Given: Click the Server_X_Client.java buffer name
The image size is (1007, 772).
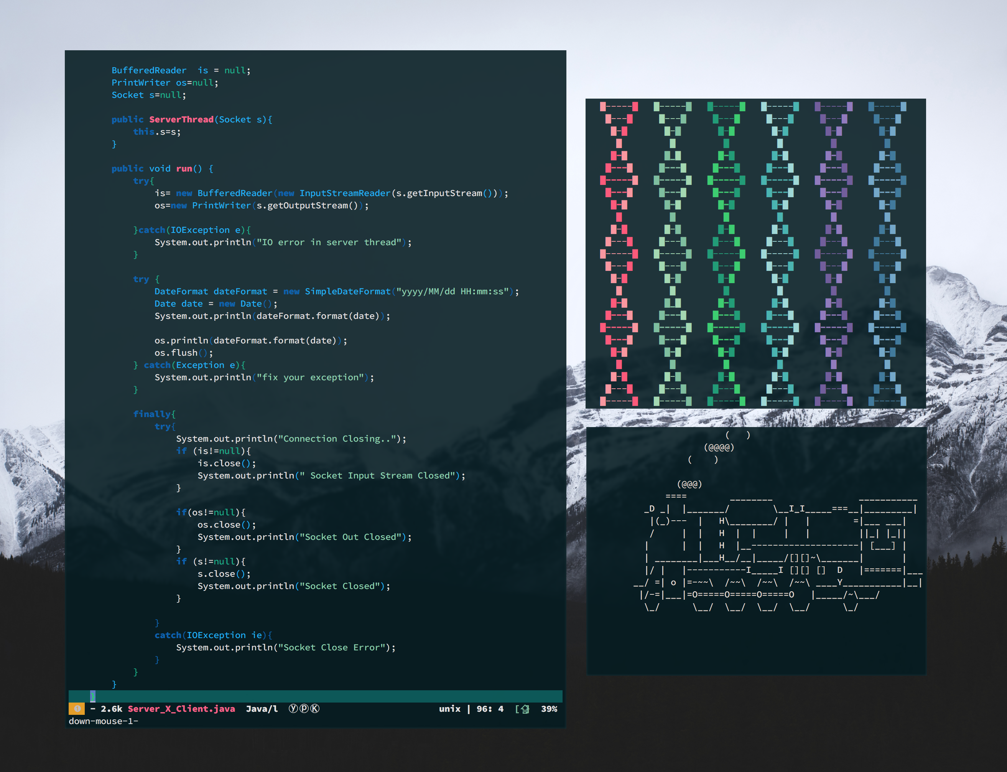Looking at the screenshot, I should click(181, 709).
